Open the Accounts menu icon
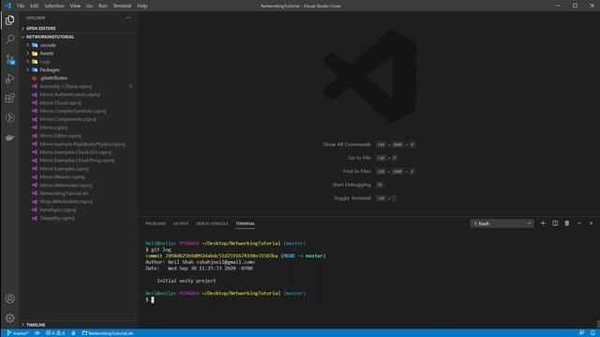This screenshot has width=600, height=337. (10, 299)
